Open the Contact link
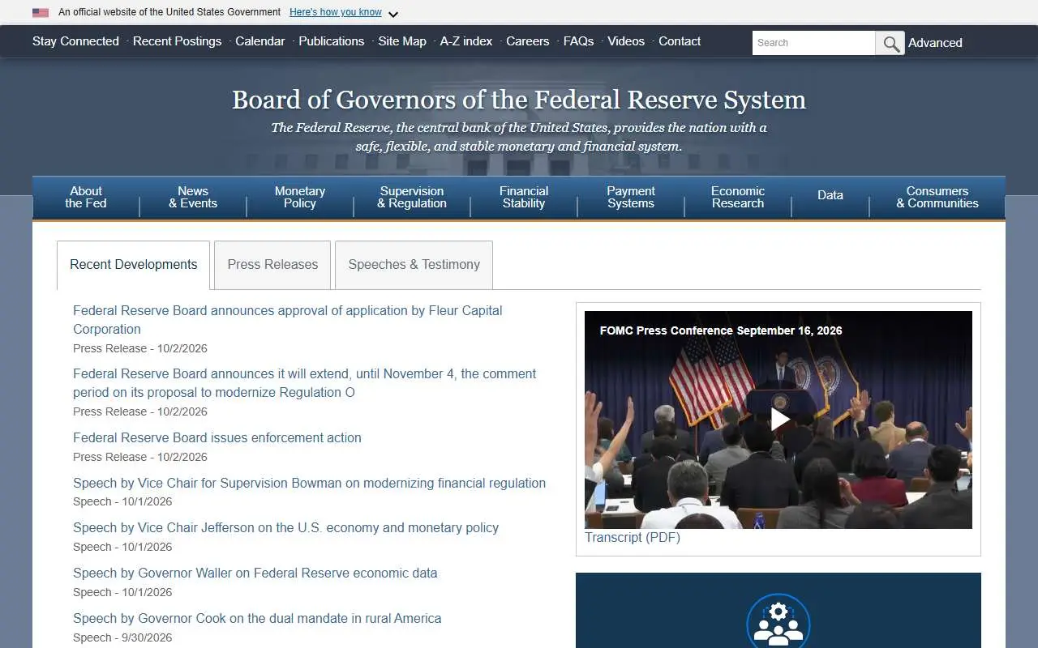 [x=680, y=41]
